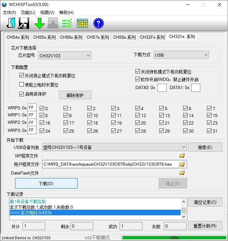Image resolution: width=228 pixels, height=241 pixels.
Task: Open the 下载方式 USB dropdown
Action: (x=181, y=55)
